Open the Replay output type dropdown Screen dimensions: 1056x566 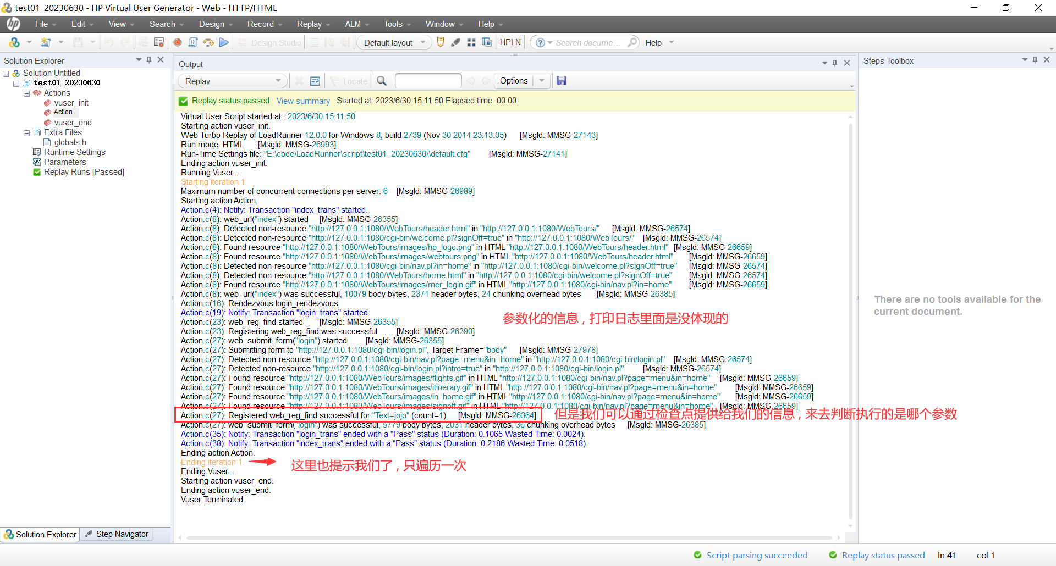(233, 81)
